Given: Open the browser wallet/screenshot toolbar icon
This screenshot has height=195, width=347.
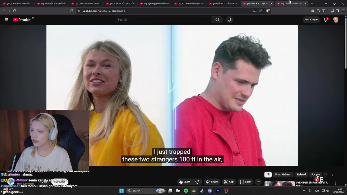Looking at the screenshot, I should click(323, 11).
